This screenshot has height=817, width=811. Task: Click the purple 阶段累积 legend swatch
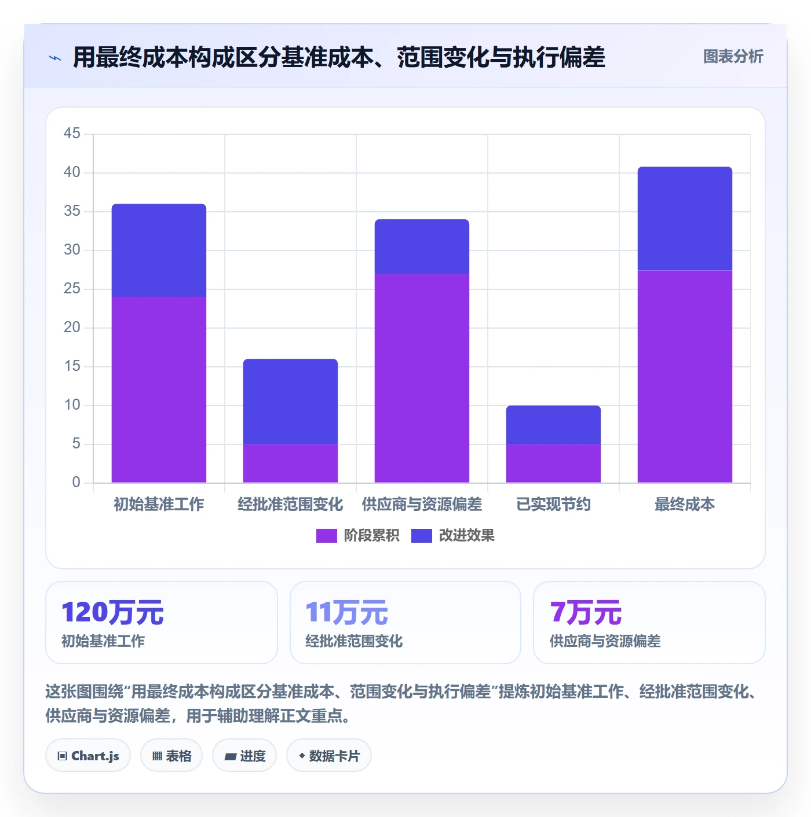click(x=326, y=536)
